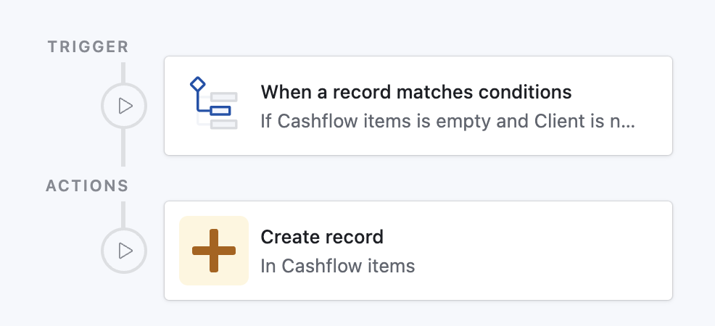Click the conditions flowchart icon in trigger card
Image resolution: width=715 pixels, height=326 pixels.
[214, 105]
